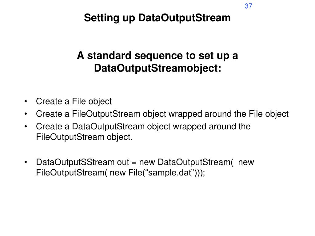Click the equals sign in the code line
315x236 pixels.
coord(134,163)
